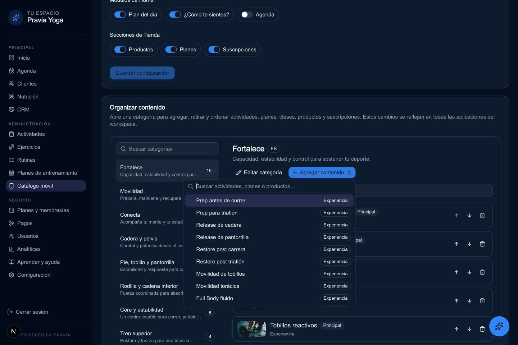Screen dimensions: 518x345
Task: Enable the Agenda home module toggle
Action: (247, 15)
